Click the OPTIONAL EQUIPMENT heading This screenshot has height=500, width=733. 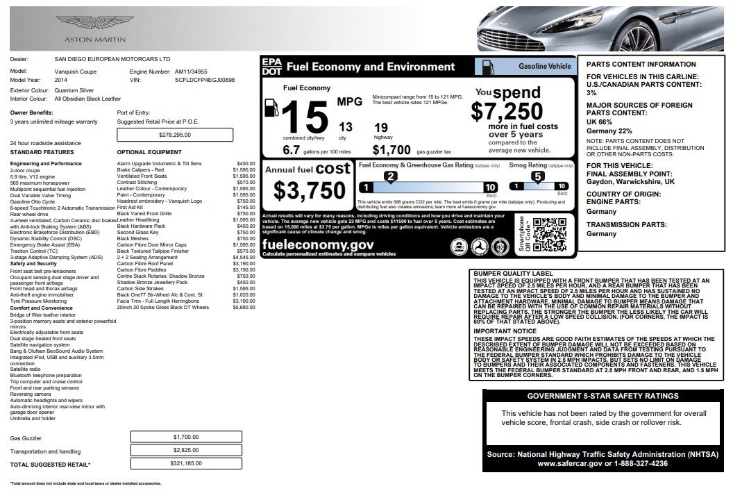(149, 152)
